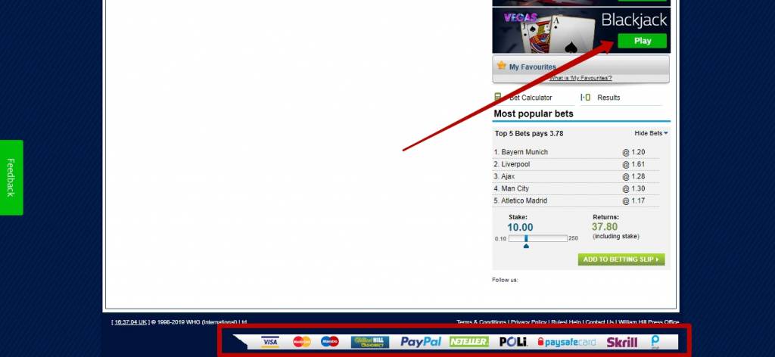775x357 pixels.
Task: Click the Results scoreboard icon
Action: point(586,98)
